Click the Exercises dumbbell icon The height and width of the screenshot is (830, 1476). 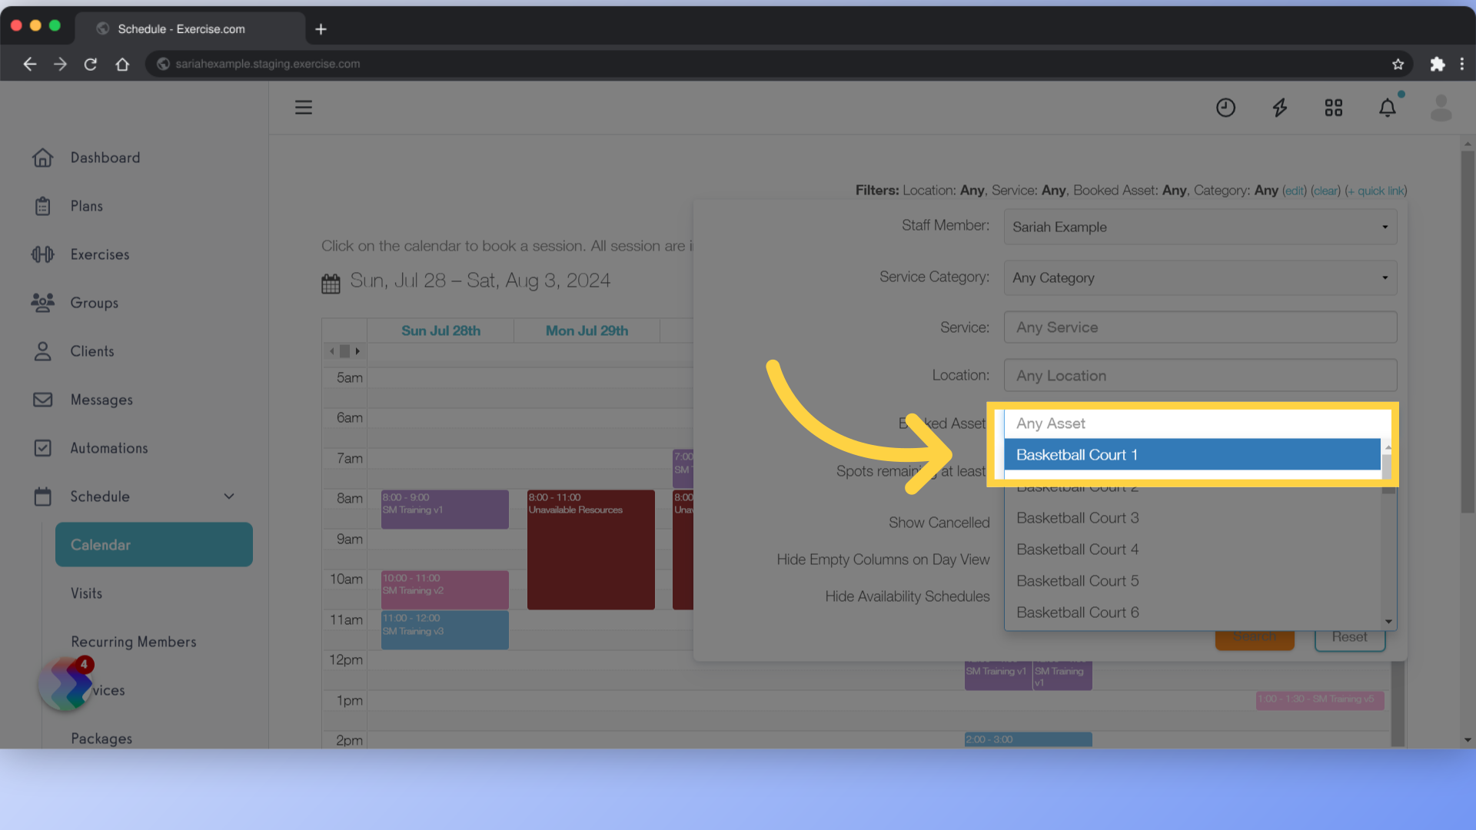pyautogui.click(x=43, y=254)
